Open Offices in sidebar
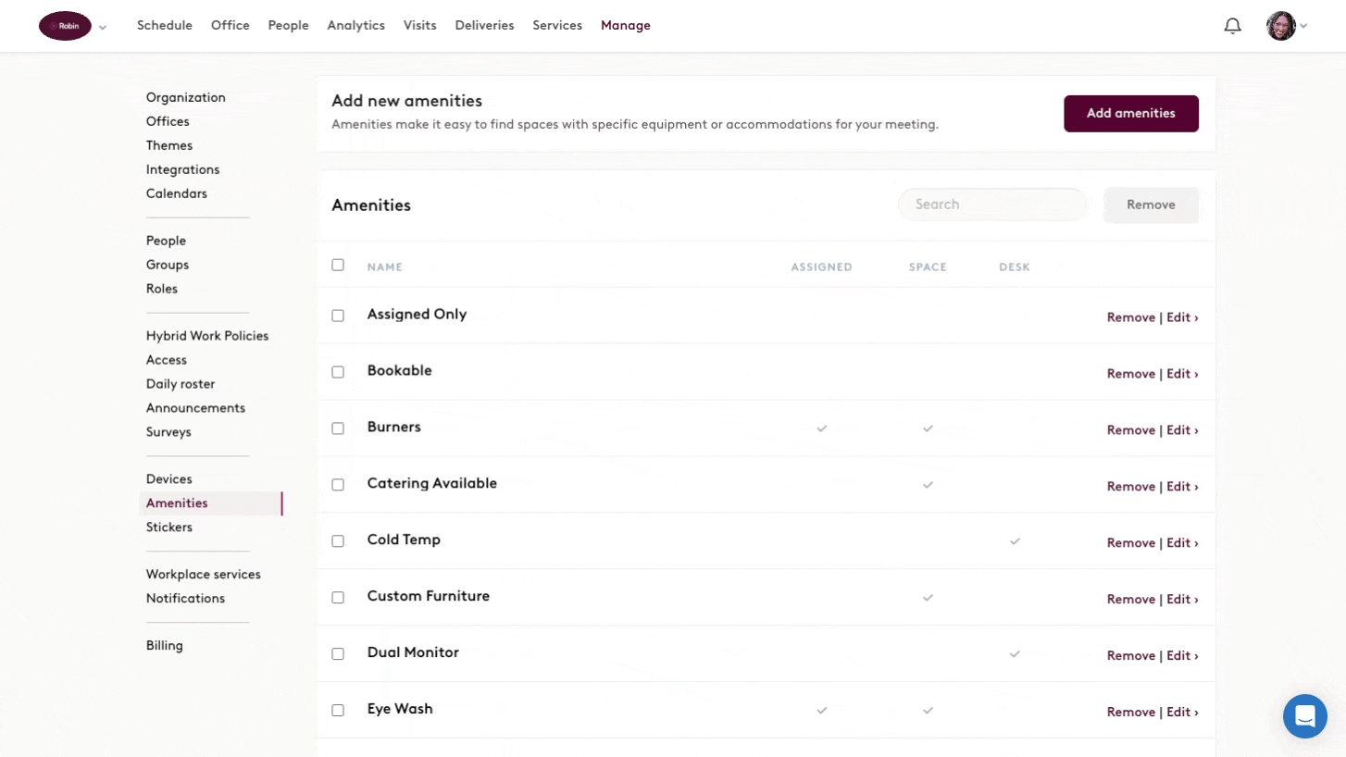1346x757 pixels. (168, 121)
